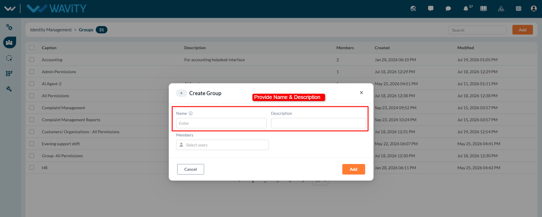542x217 pixels.
Task: Click the Groups breadcrumb label
Action: pos(86,30)
